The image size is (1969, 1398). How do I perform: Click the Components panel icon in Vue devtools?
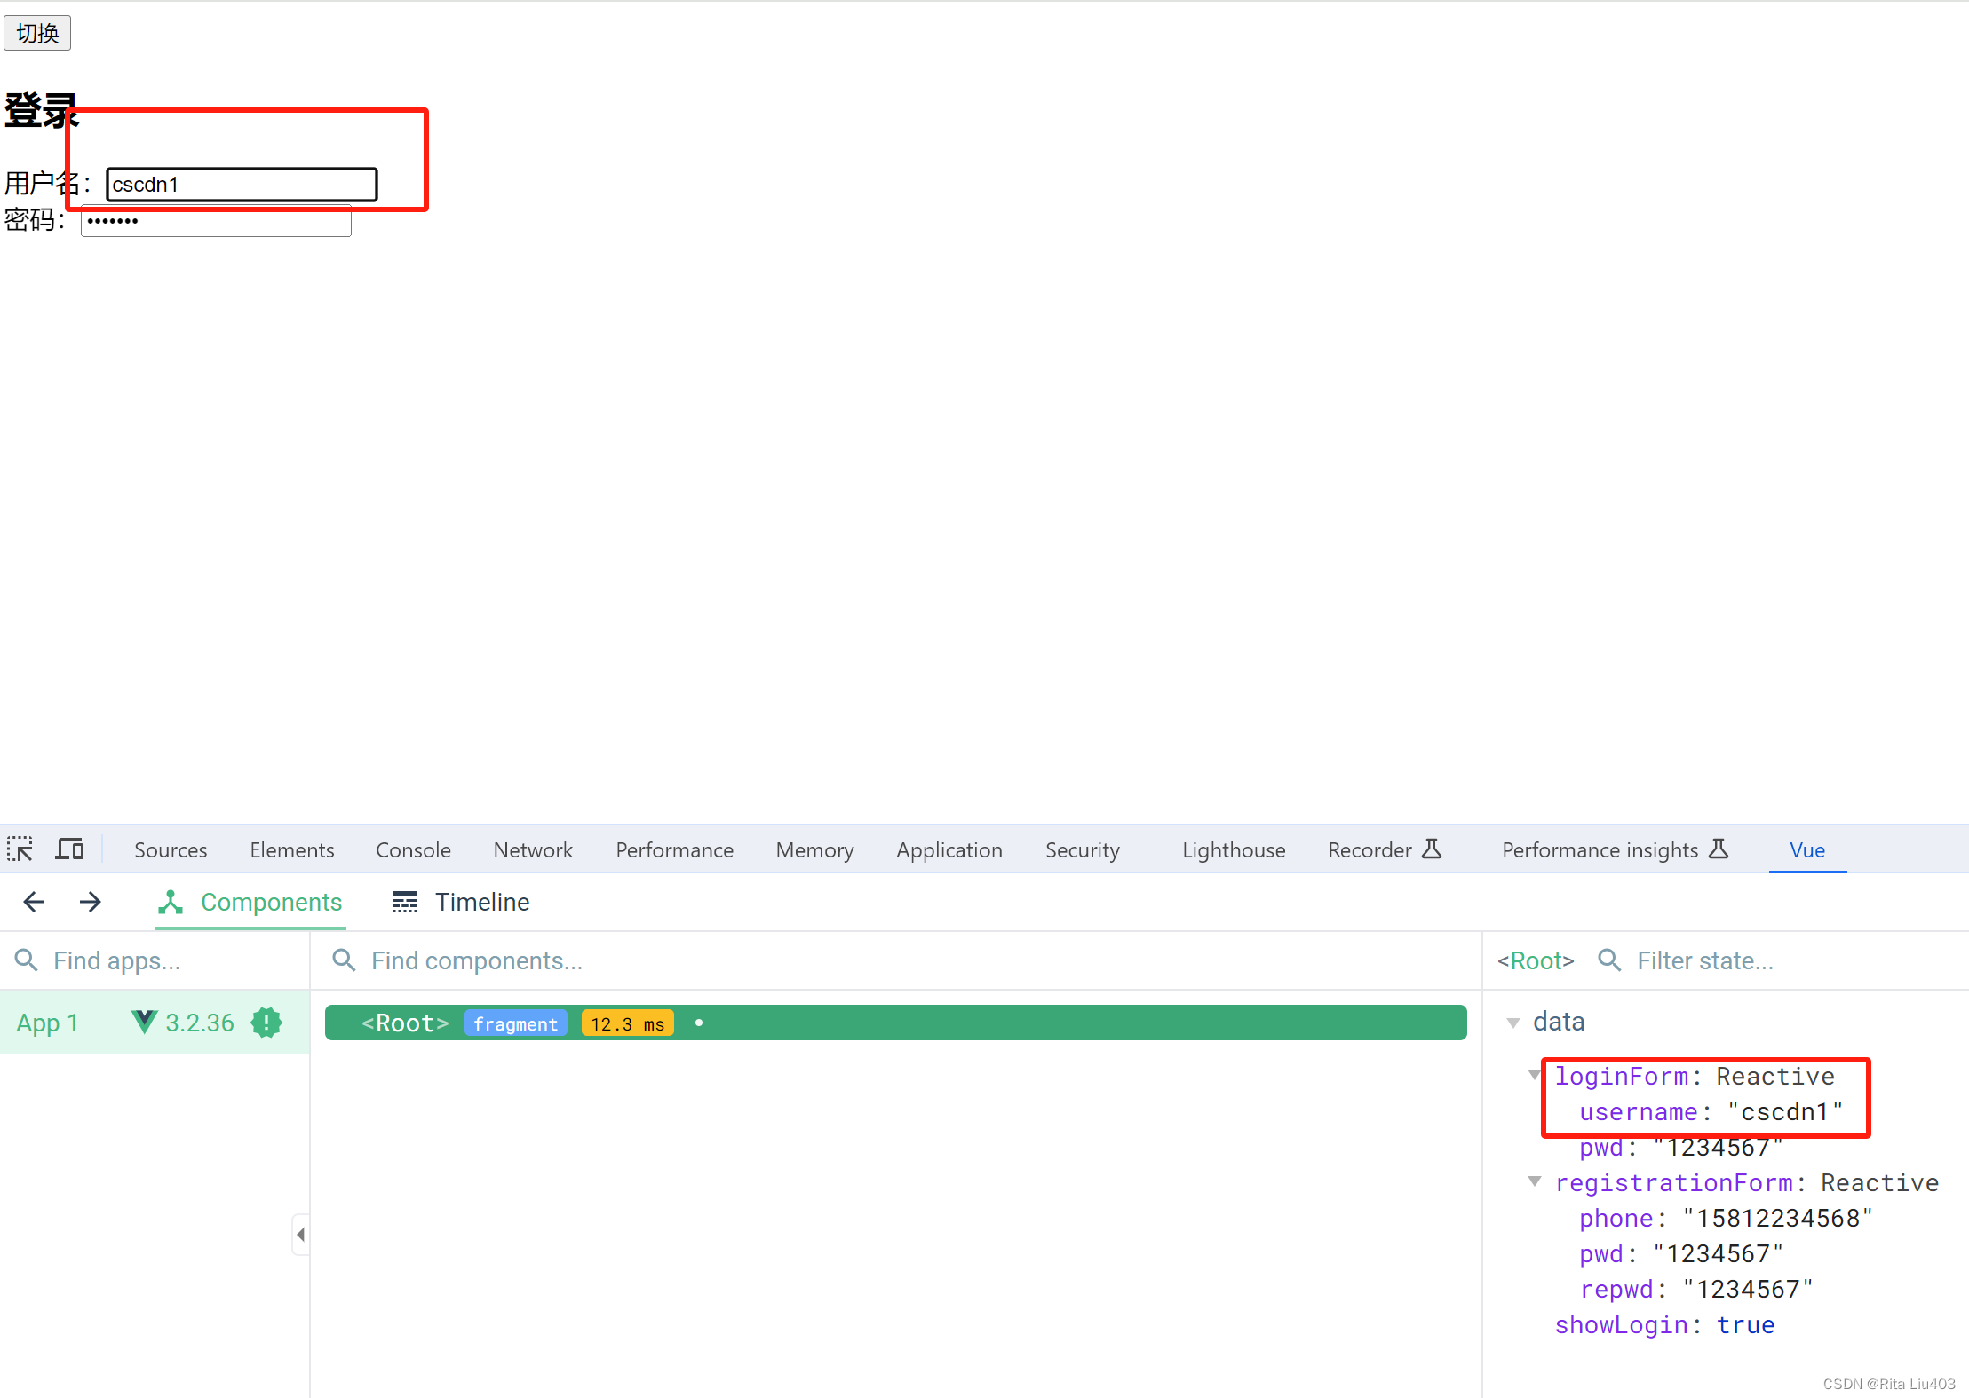pos(170,902)
